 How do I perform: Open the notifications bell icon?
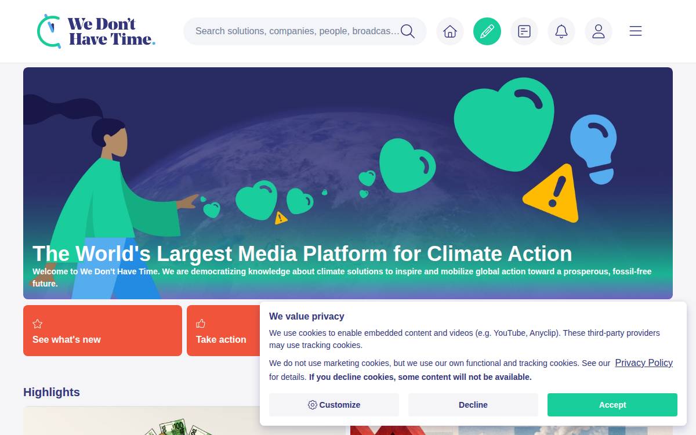561,31
